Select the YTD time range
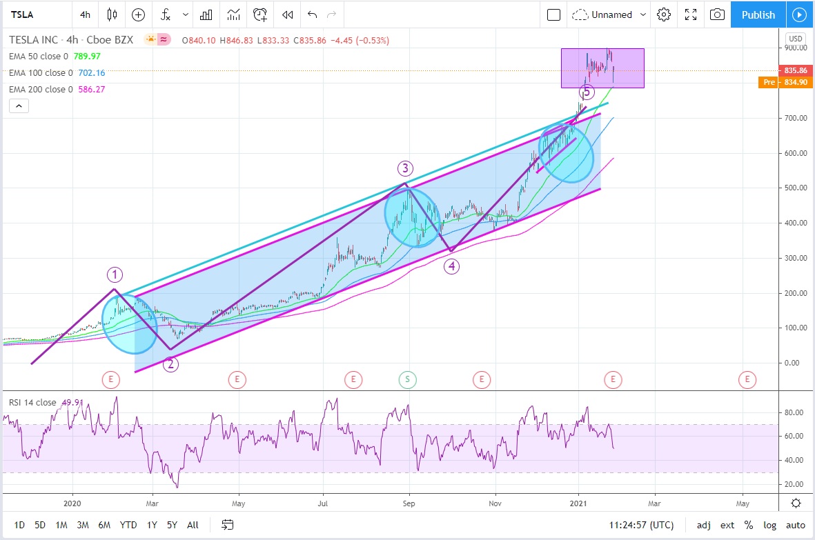Viewport: 815px width, 540px height. click(x=128, y=525)
